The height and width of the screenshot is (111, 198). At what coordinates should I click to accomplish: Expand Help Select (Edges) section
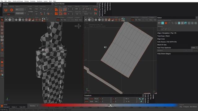tap(164, 54)
